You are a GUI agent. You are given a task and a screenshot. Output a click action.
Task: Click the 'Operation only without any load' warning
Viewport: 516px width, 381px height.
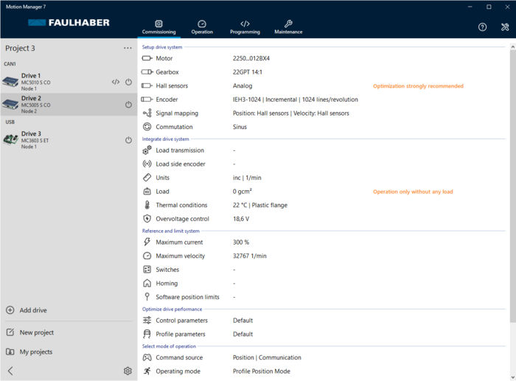point(413,192)
